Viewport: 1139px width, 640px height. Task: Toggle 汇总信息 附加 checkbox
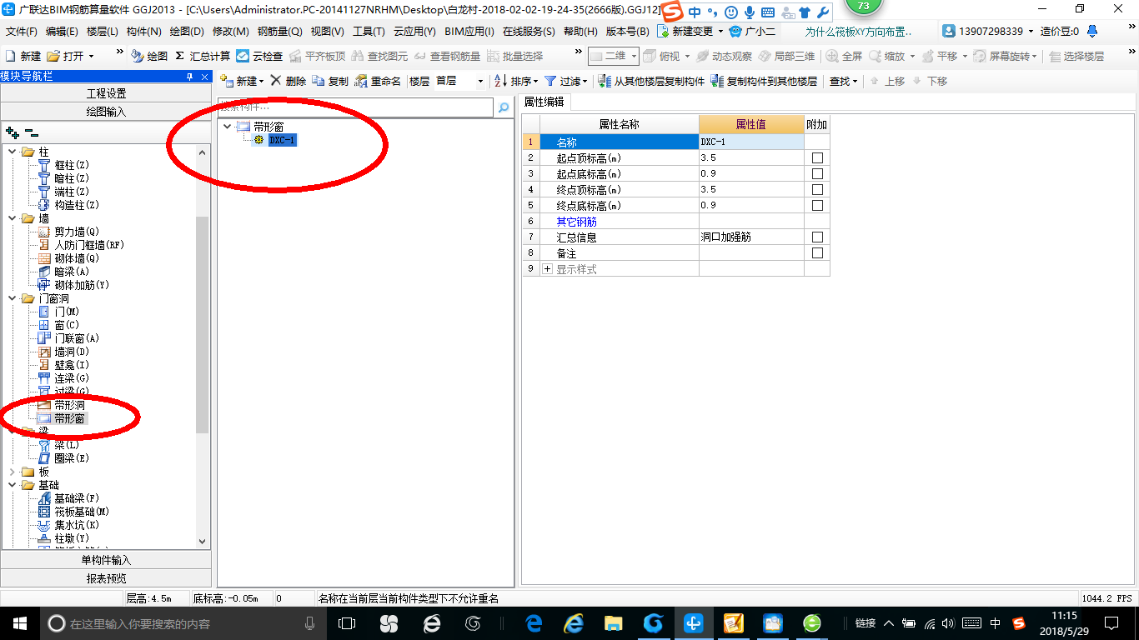817,237
